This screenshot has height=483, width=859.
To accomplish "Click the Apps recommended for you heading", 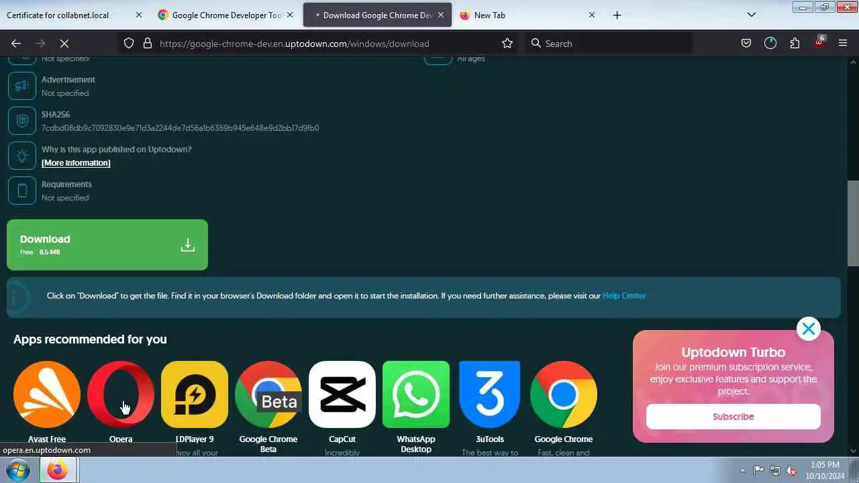I will pos(90,339).
